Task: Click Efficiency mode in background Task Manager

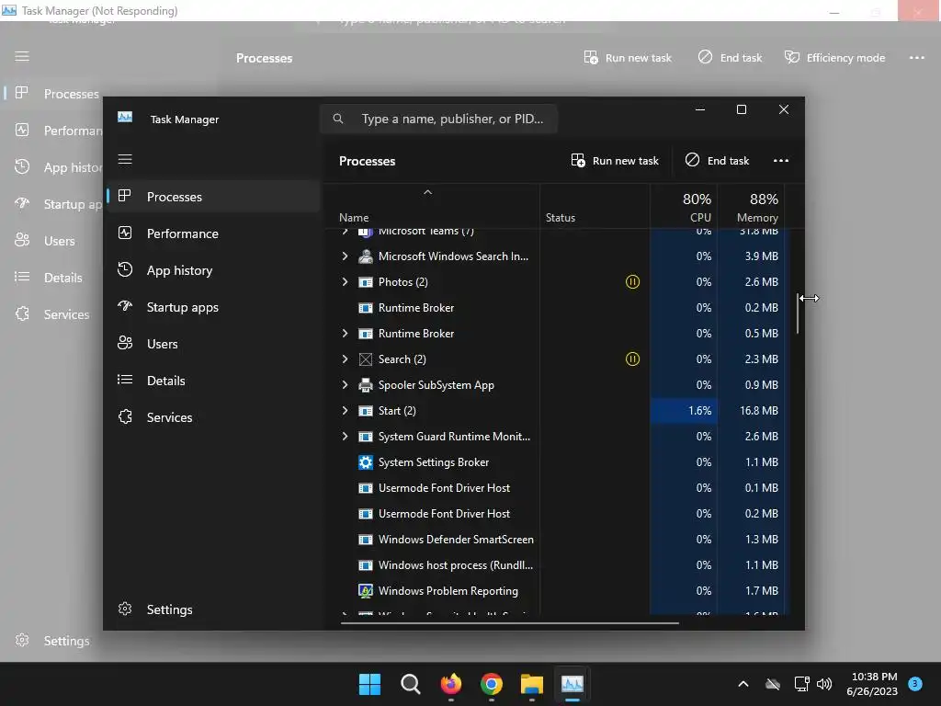Action: [x=834, y=58]
